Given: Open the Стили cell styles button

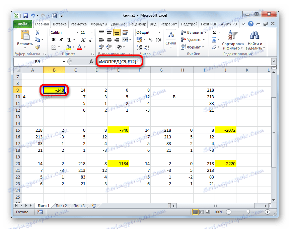Looking at the screenshot, I should pyautogui.click(x=171, y=40).
